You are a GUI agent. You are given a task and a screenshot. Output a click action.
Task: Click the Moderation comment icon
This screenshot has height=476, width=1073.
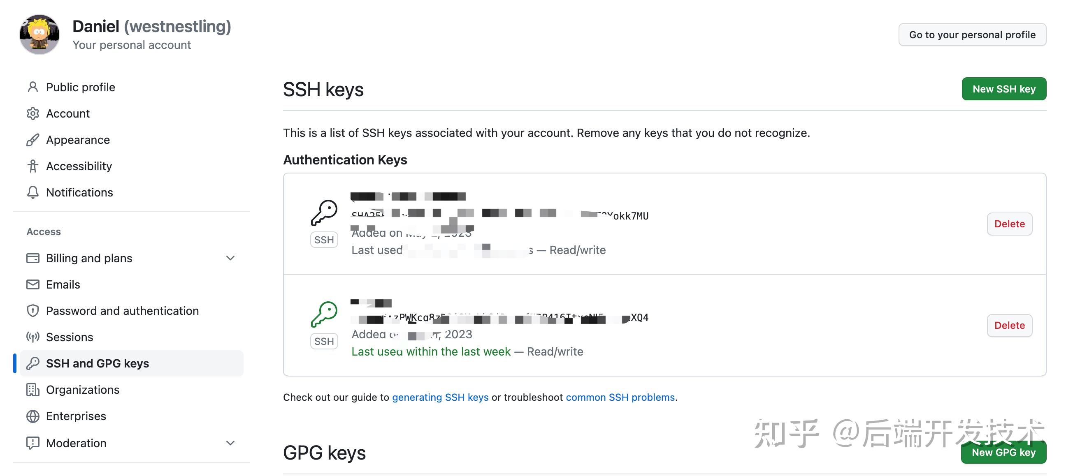pos(33,443)
